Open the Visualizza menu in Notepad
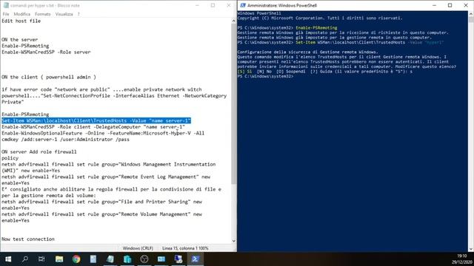 [64, 14]
